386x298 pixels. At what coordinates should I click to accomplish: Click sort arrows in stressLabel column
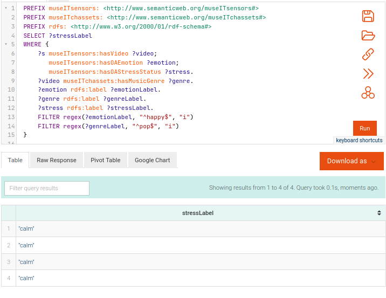pos(379,213)
